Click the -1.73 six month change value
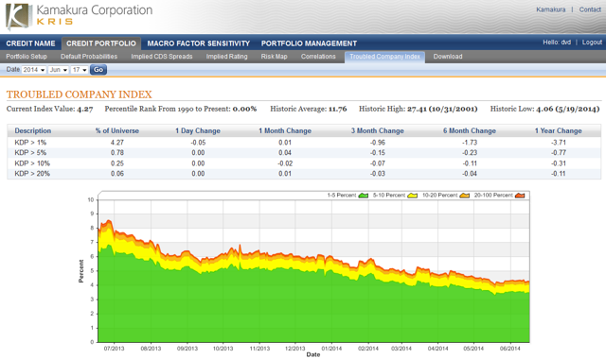Image resolution: width=606 pixels, height=359 pixels. [470, 143]
